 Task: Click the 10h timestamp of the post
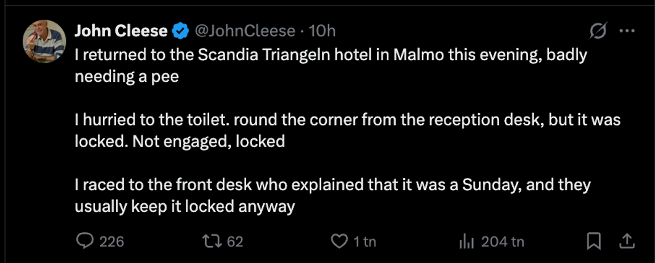(325, 32)
